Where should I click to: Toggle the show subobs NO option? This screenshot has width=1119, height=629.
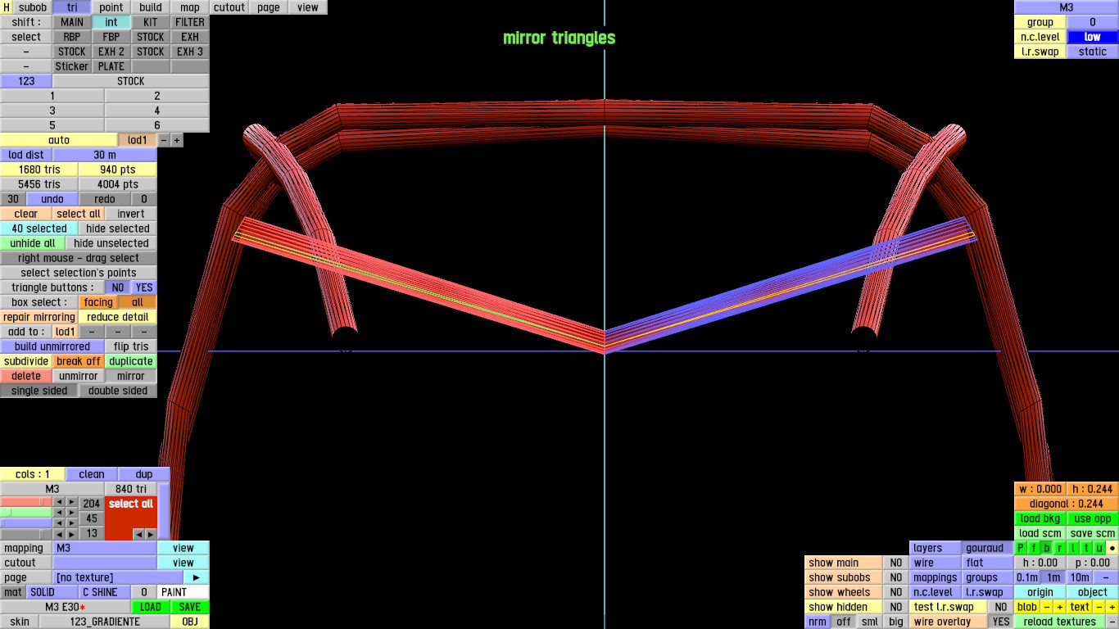(x=895, y=577)
